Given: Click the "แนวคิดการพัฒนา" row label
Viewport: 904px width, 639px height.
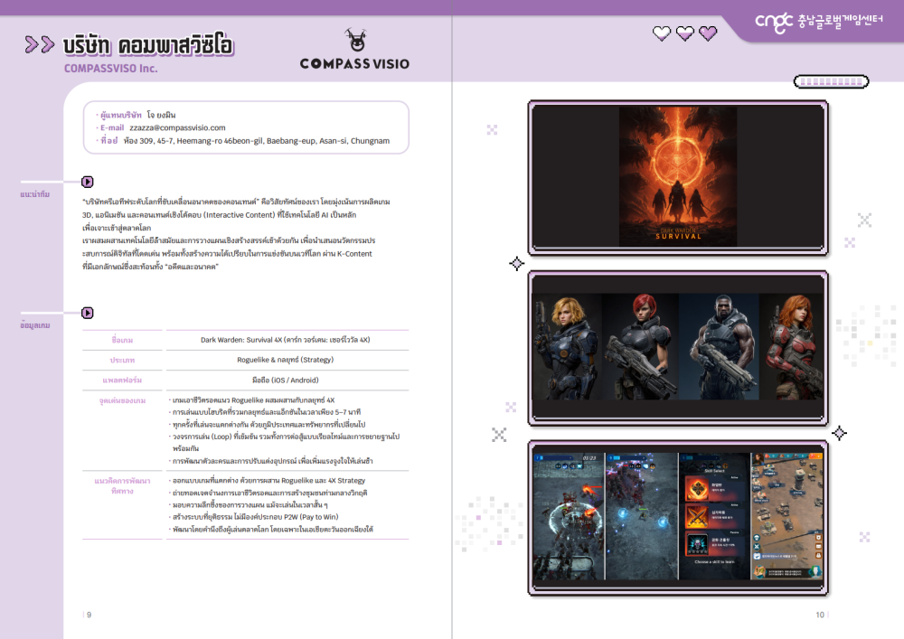Looking at the screenshot, I should [x=122, y=481].
